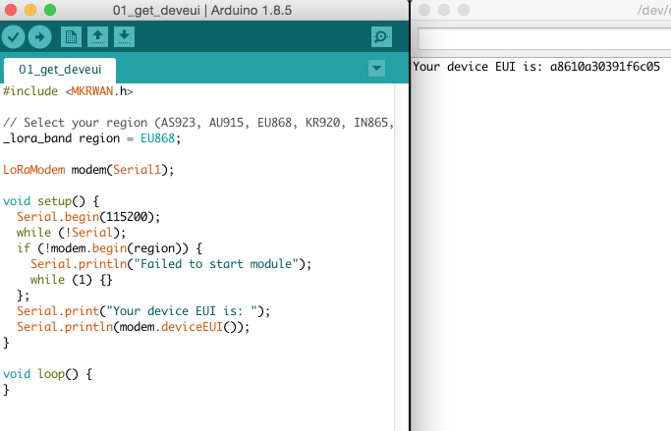Click the Upload arrow button
Viewport: 671px width, 431px height.
point(40,37)
